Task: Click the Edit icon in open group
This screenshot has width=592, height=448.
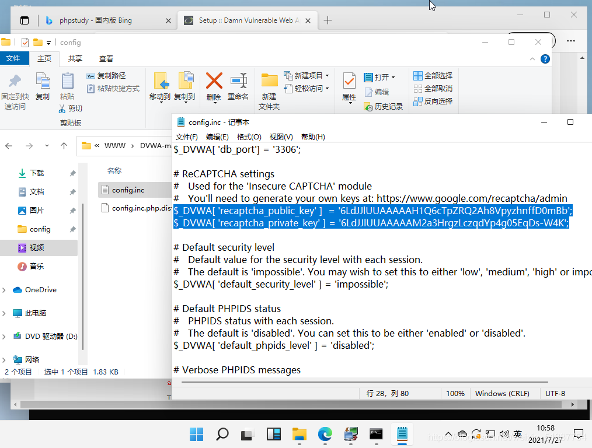Action: 369,92
